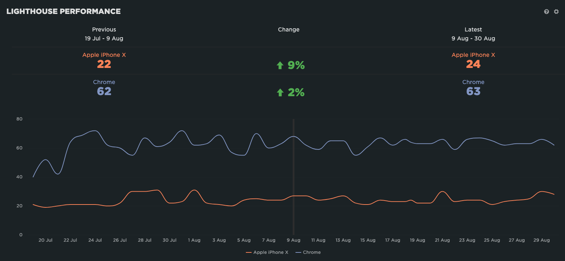The image size is (565, 261).
Task: Click the blue Chrome legend line marker
Action: point(298,253)
